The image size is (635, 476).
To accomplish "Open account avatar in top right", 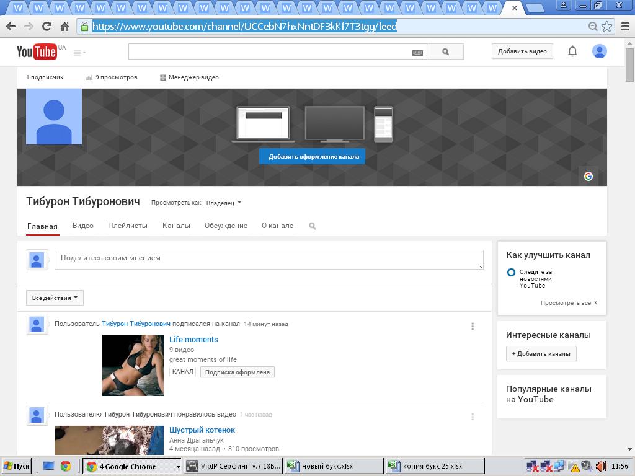I will [600, 51].
